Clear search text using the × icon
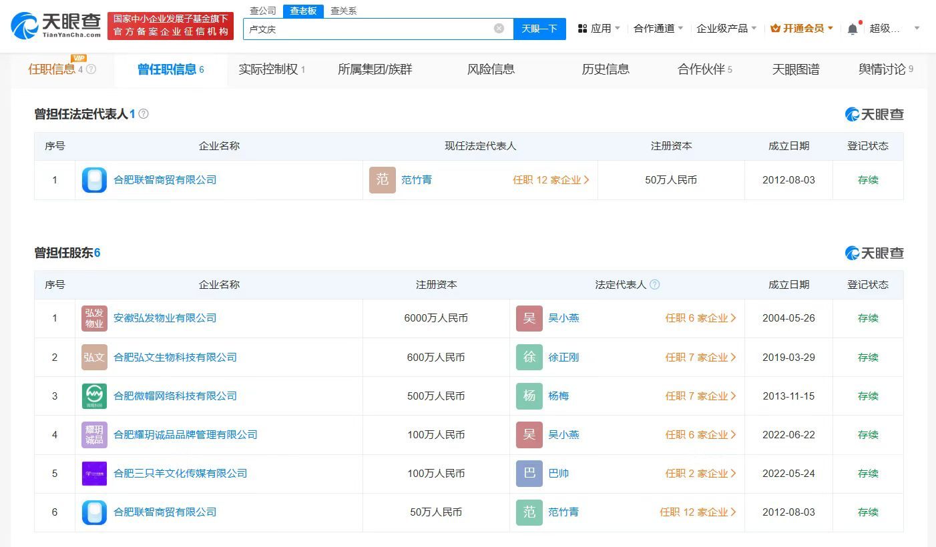 499,27
